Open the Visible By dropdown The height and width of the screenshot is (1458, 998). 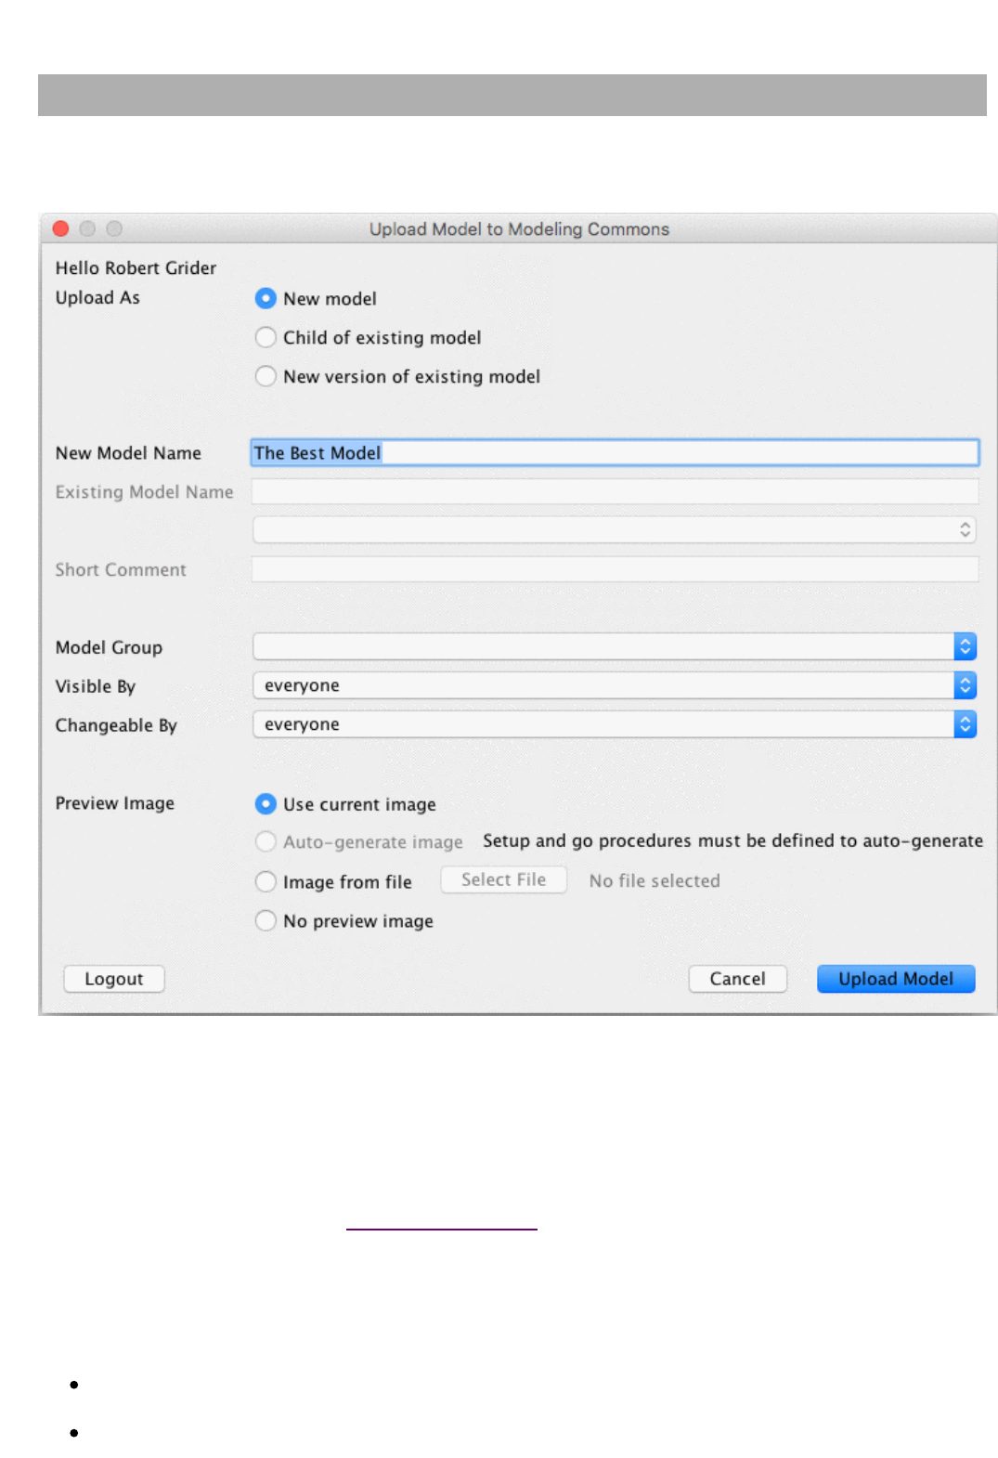point(615,685)
